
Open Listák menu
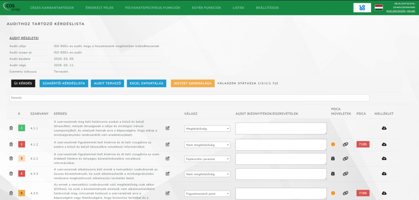239,8
